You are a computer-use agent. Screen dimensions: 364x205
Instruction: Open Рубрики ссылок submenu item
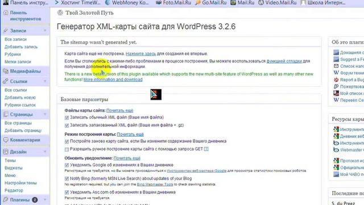20,105
